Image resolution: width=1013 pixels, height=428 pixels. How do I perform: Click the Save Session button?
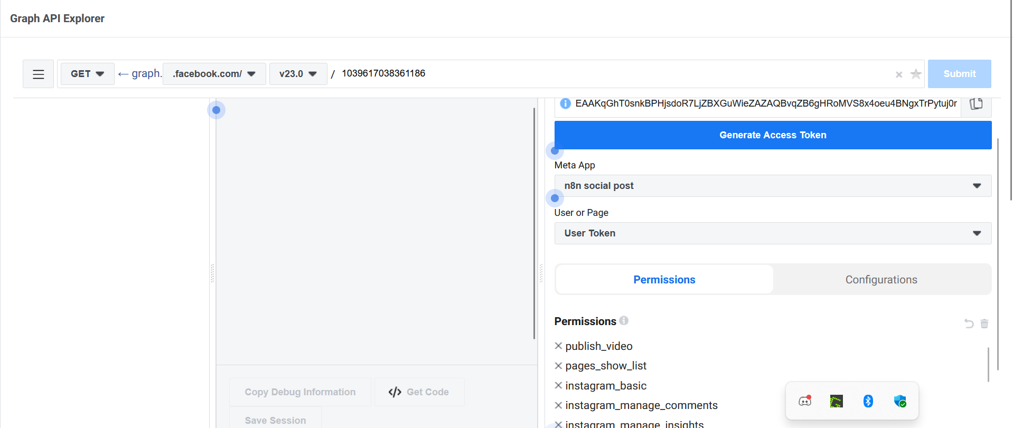(x=275, y=420)
